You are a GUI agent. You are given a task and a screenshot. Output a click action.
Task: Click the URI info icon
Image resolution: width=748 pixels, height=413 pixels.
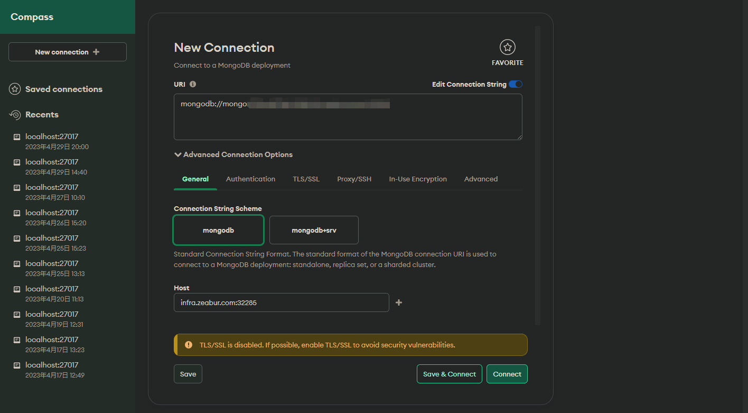193,84
